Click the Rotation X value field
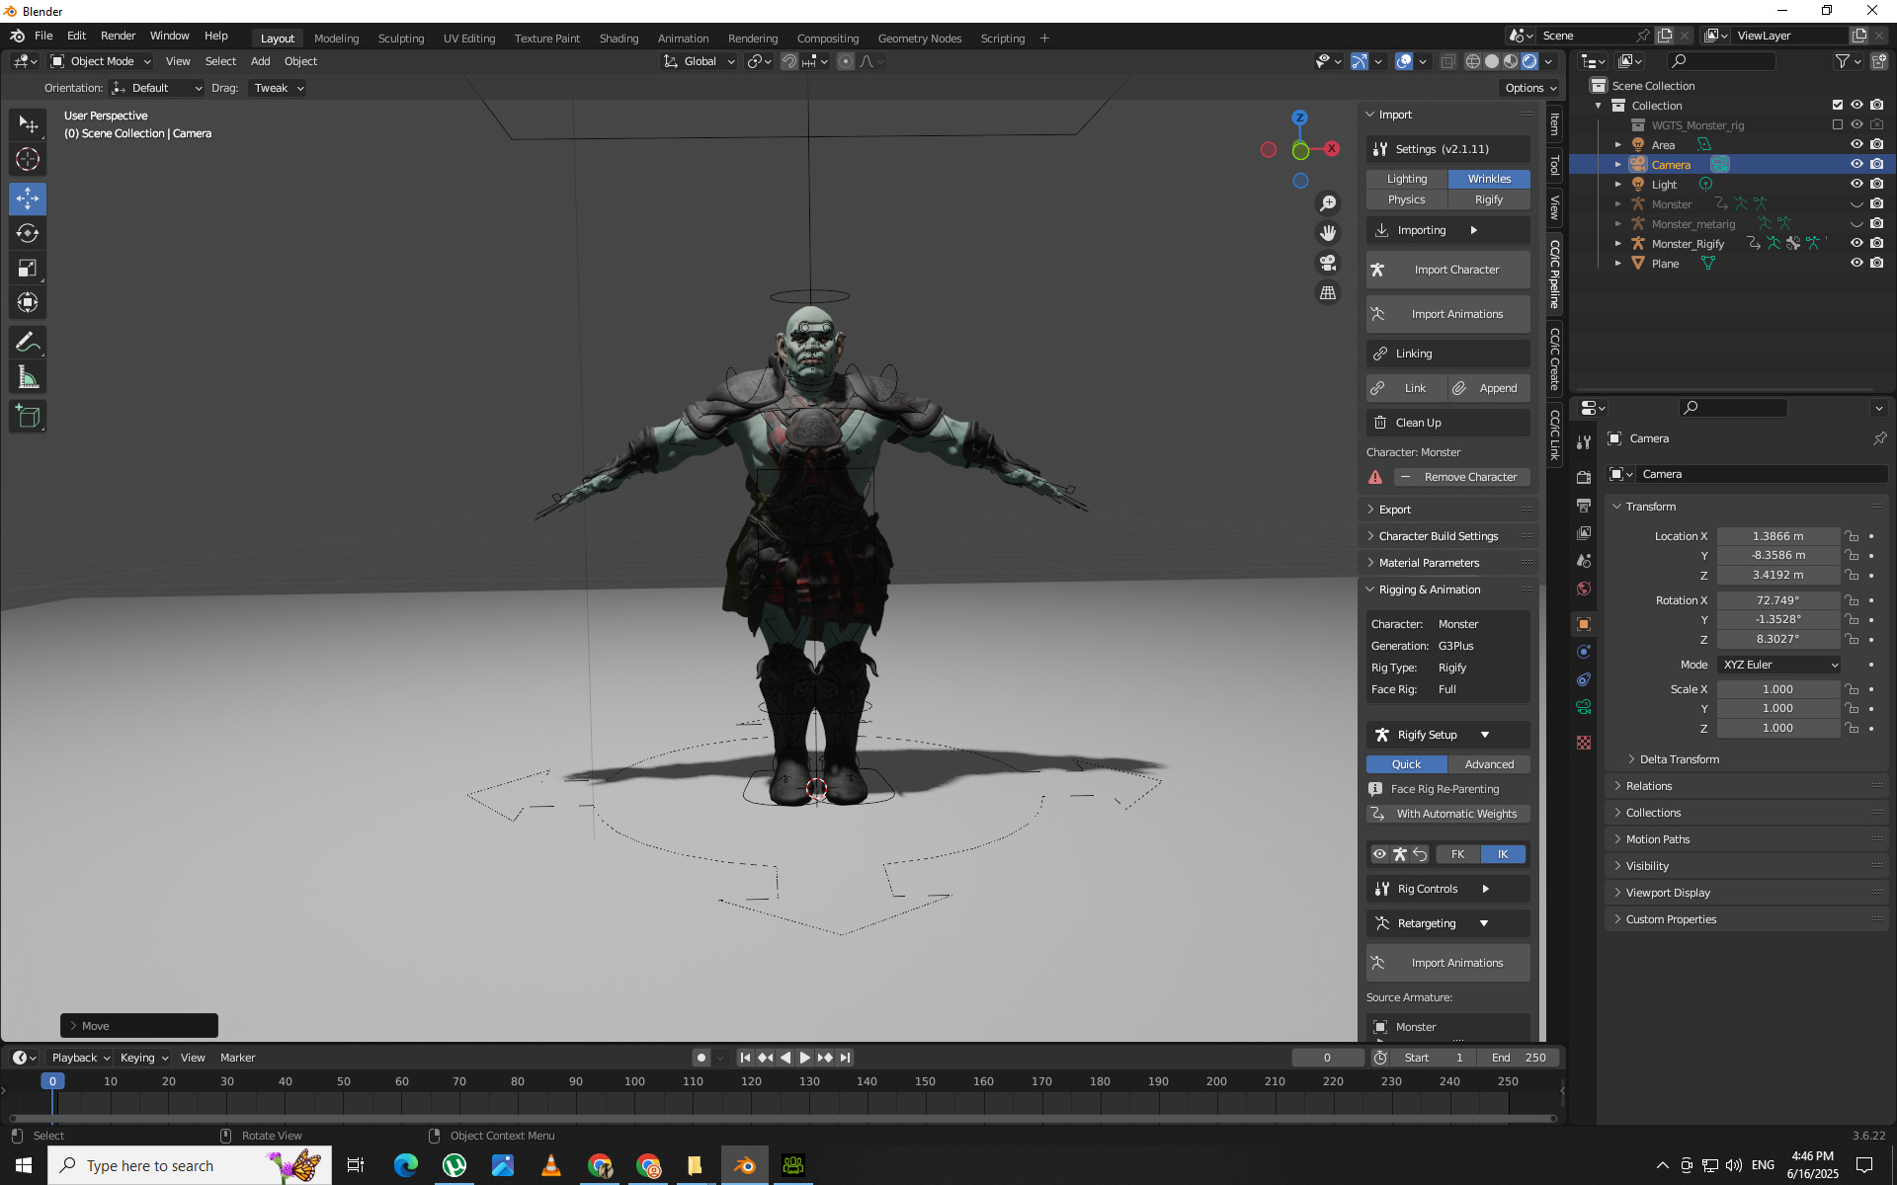This screenshot has width=1897, height=1185. click(1777, 600)
